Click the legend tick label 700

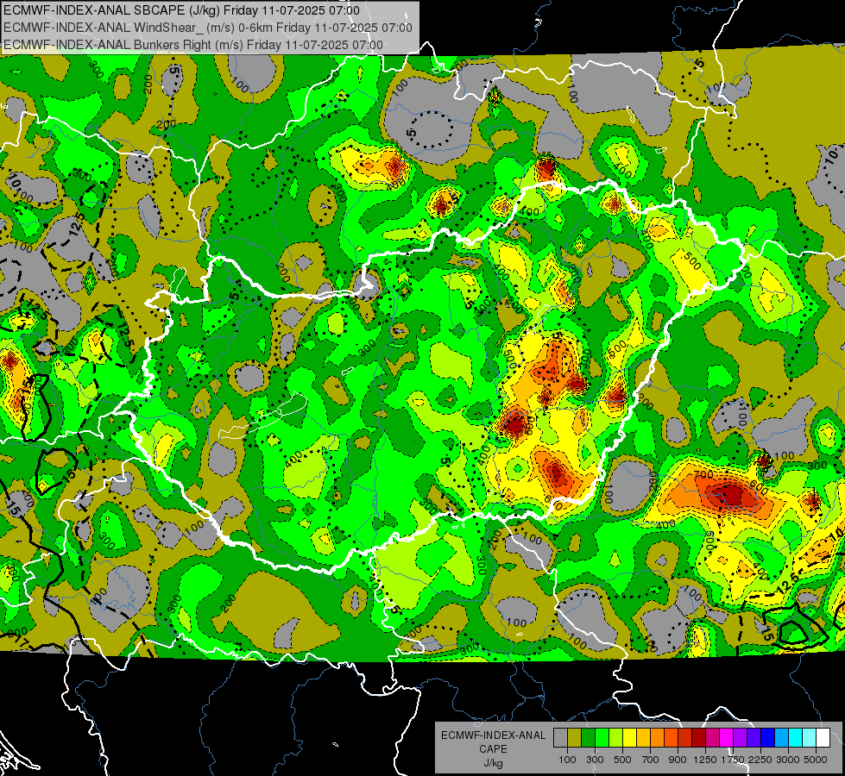pos(651,760)
